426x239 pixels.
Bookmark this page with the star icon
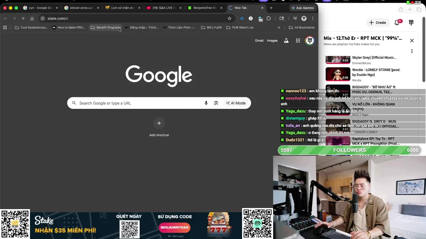click(229, 18)
